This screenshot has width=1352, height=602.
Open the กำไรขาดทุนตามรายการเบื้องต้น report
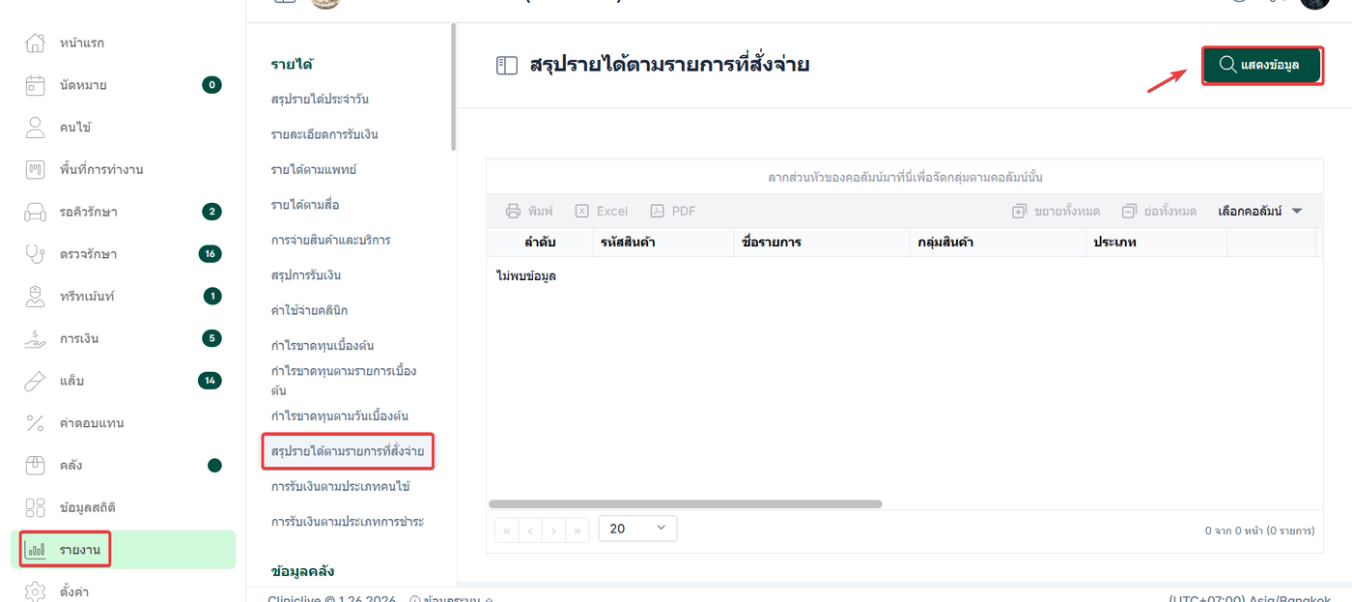[x=344, y=381]
